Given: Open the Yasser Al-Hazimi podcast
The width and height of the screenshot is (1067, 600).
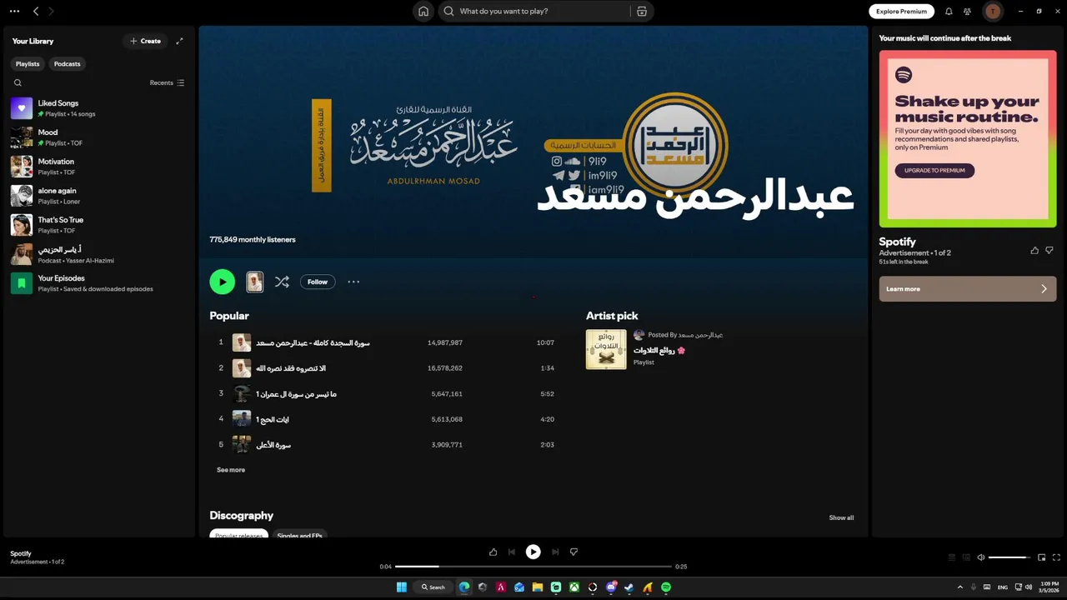Looking at the screenshot, I should click(98, 254).
